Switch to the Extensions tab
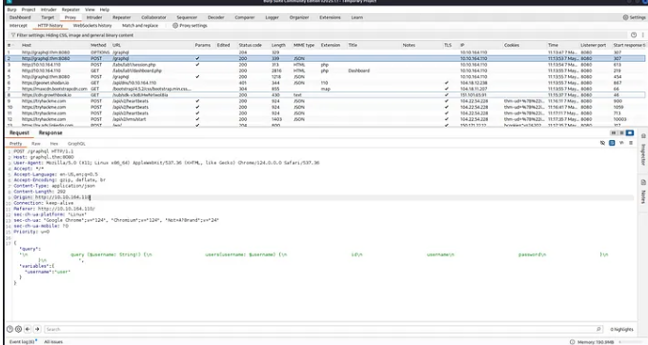This screenshot has width=648, height=345. (331, 17)
